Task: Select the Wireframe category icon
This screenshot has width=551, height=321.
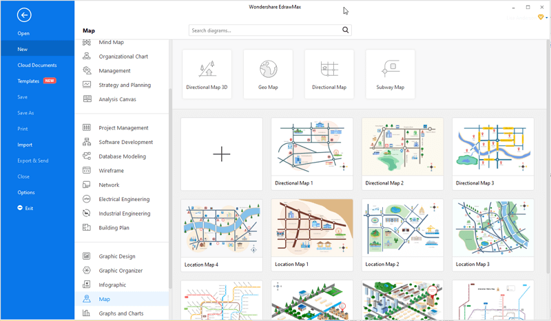Action: coord(87,171)
